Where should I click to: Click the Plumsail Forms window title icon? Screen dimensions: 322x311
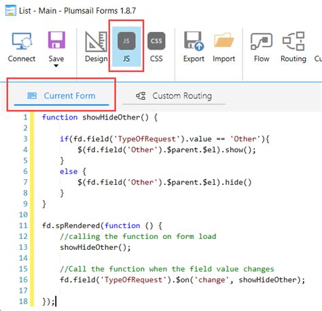(x=11, y=11)
